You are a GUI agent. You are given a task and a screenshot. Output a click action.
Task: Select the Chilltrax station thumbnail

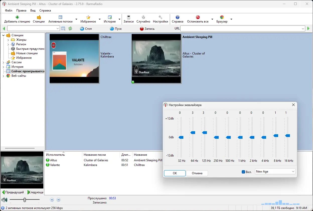click(x=74, y=58)
